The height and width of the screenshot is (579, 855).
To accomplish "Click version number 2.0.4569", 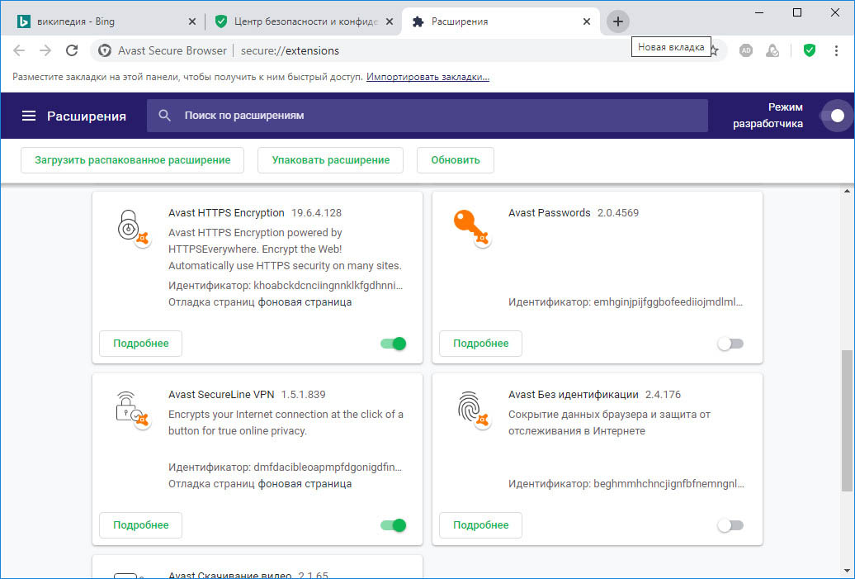I will [618, 213].
